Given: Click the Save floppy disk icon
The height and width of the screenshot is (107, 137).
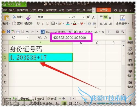Looking at the screenshot, I should pos(8,32).
